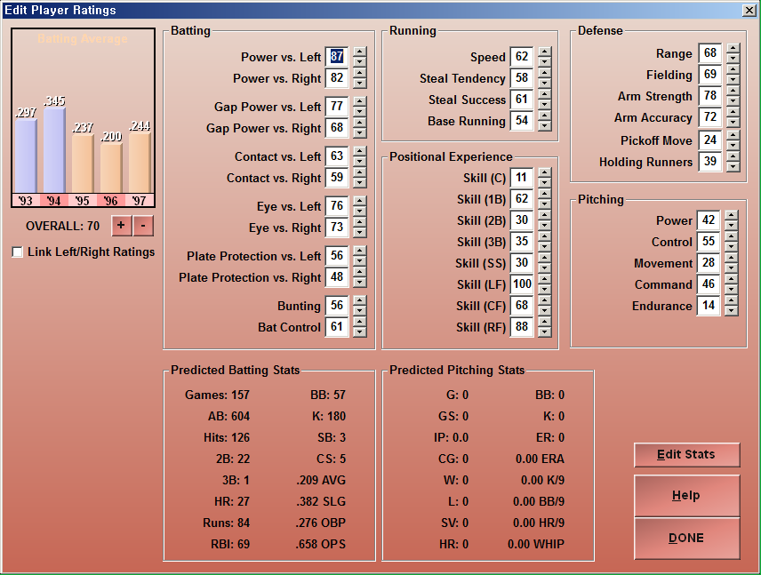Viewport: 761px width, 575px height.
Task: Click up arrow for Power vs. Left
Action: click(x=359, y=52)
